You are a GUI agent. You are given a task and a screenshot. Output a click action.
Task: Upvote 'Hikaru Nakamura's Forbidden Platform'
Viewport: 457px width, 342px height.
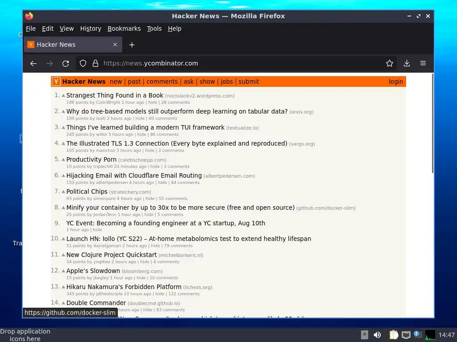tap(63, 287)
